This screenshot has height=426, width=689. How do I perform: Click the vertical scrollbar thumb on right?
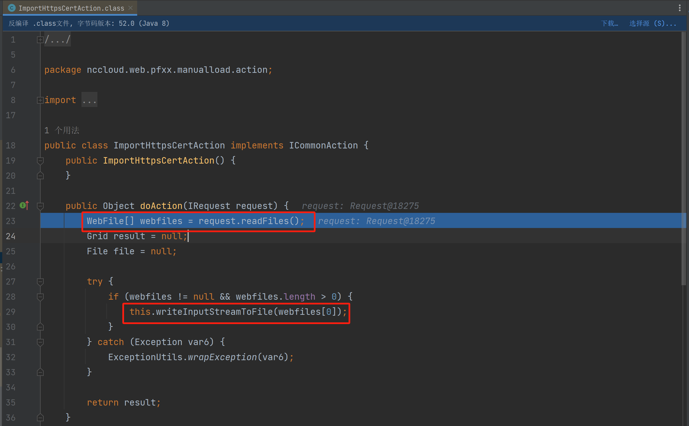(x=683, y=158)
